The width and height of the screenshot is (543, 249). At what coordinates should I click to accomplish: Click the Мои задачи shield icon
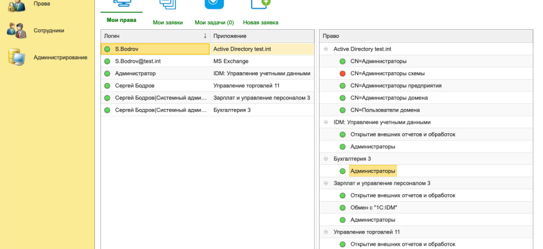[214, 4]
